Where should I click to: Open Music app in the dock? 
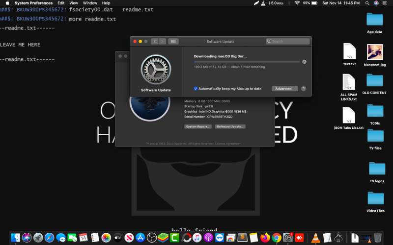[x=197, y=238]
